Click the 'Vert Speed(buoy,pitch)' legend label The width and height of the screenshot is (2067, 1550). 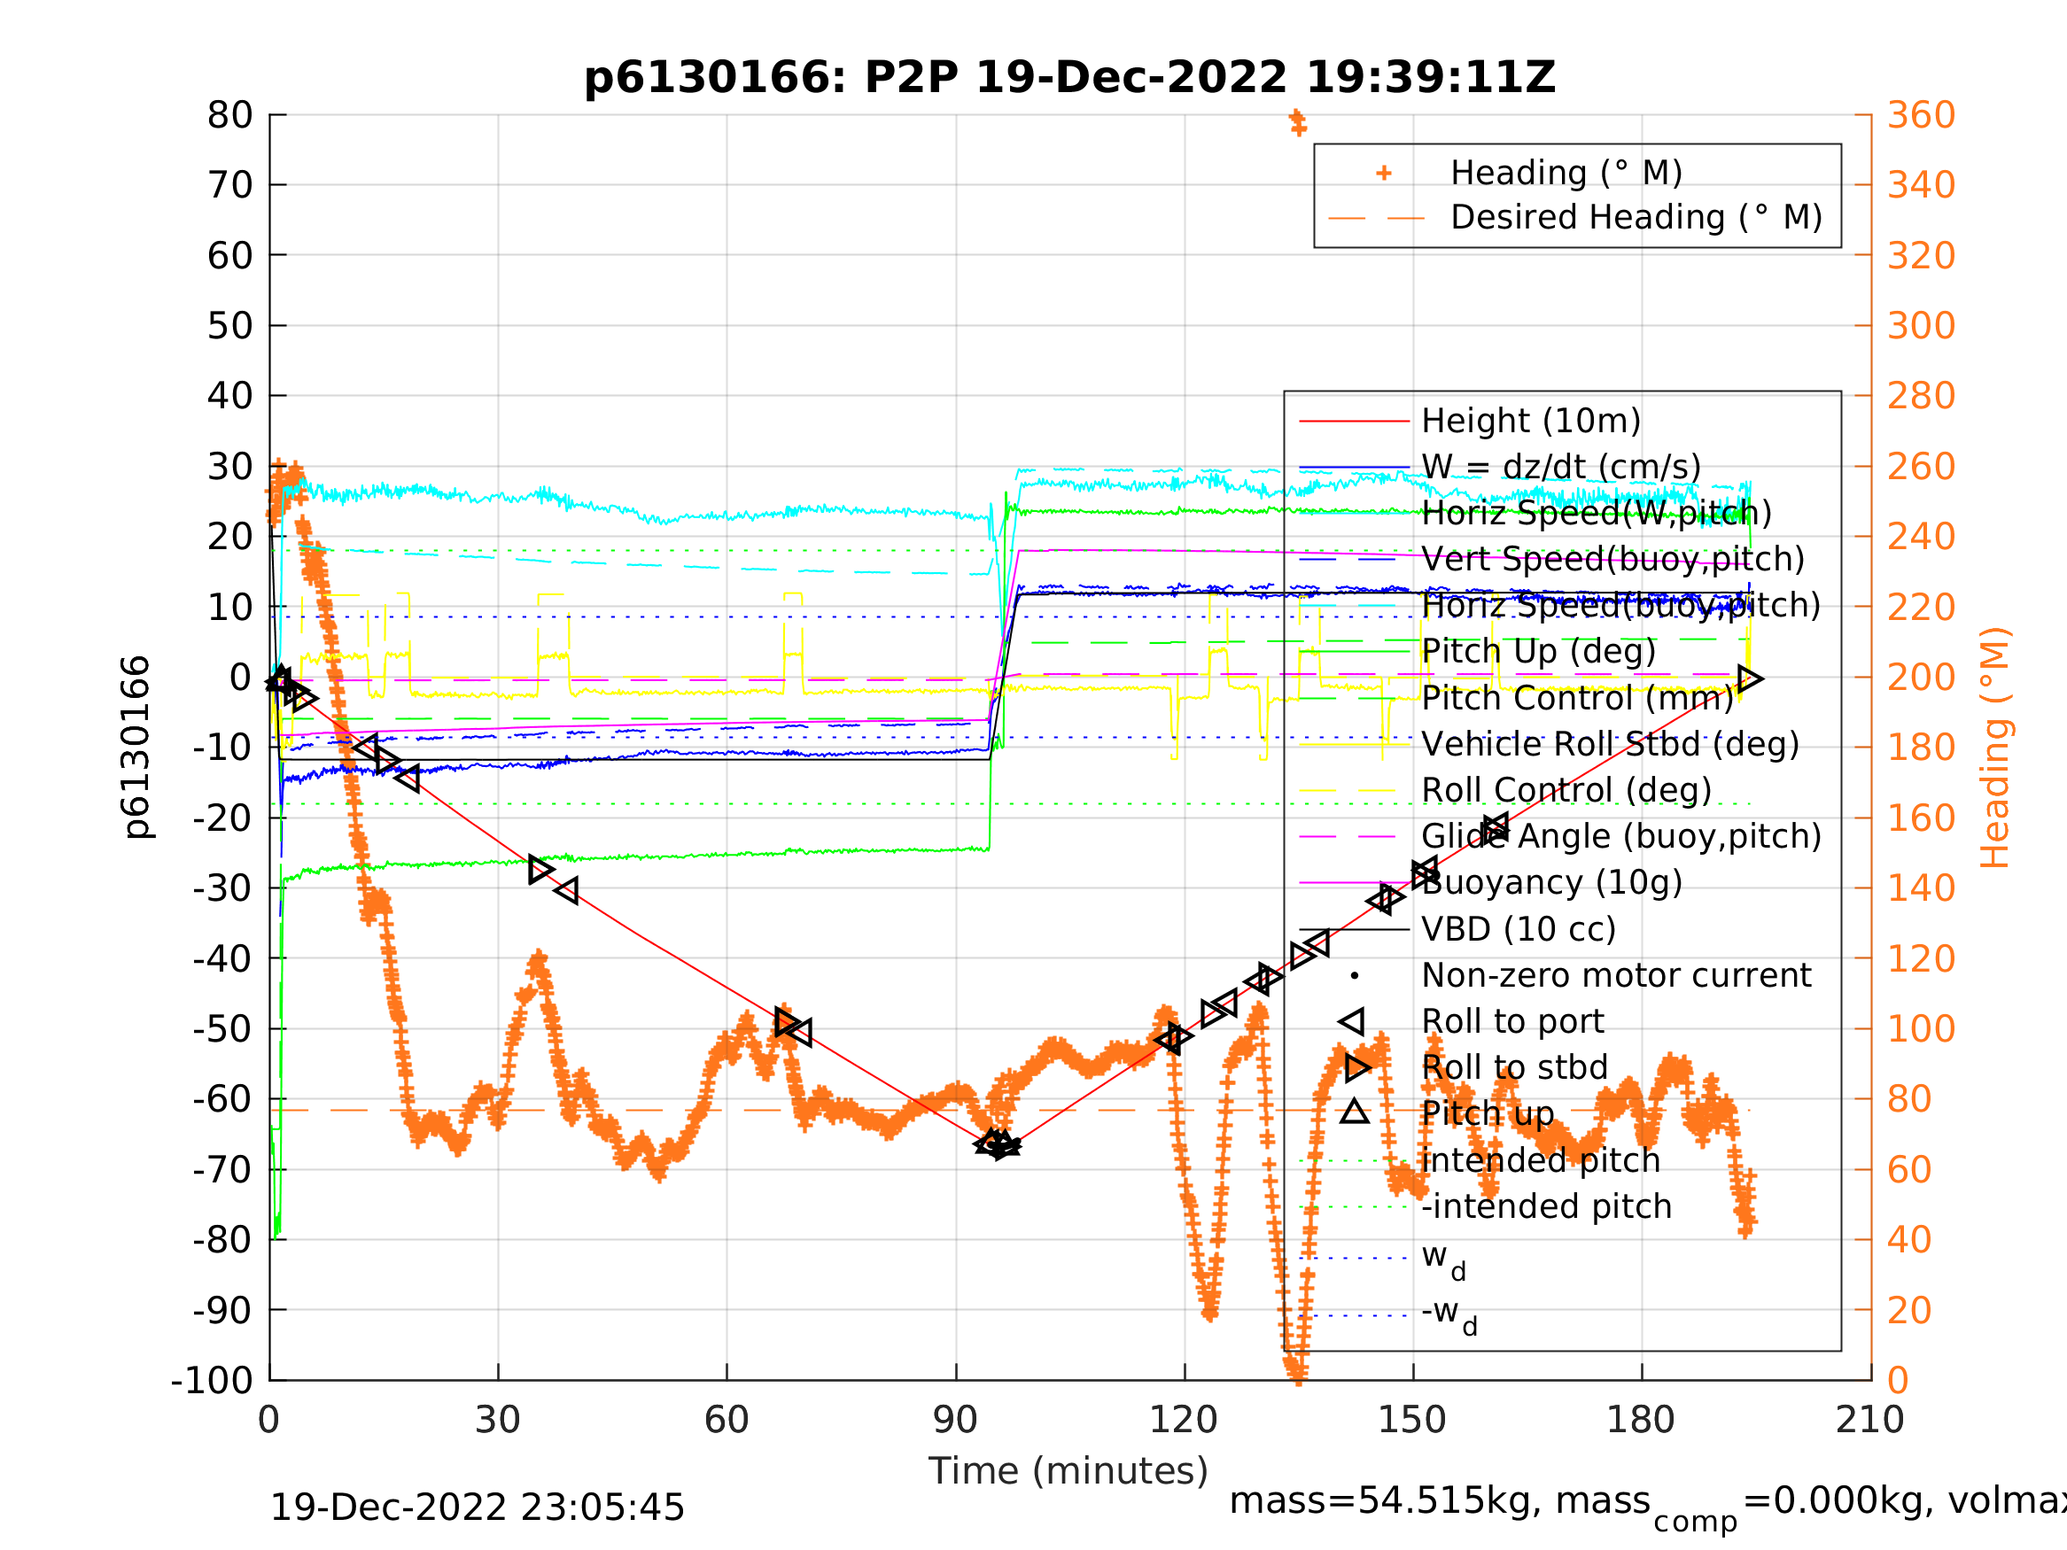coord(1612,560)
